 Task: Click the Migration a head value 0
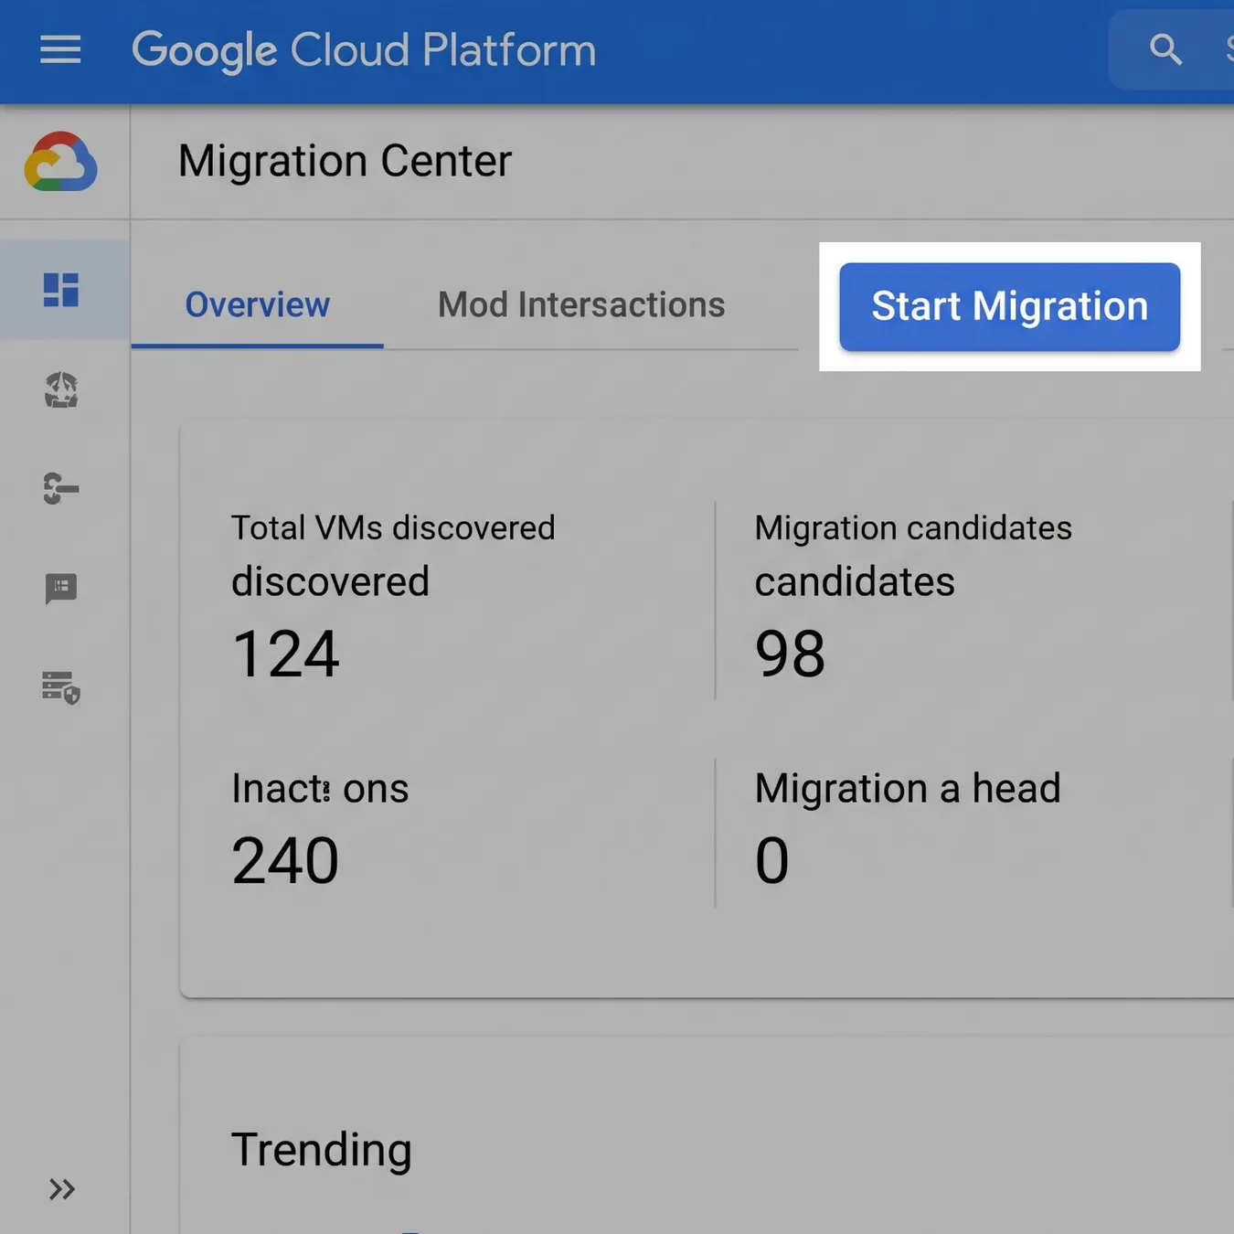[771, 861]
